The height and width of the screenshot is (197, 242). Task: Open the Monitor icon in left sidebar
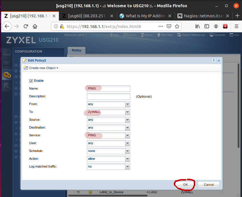pyautogui.click(x=7, y=64)
